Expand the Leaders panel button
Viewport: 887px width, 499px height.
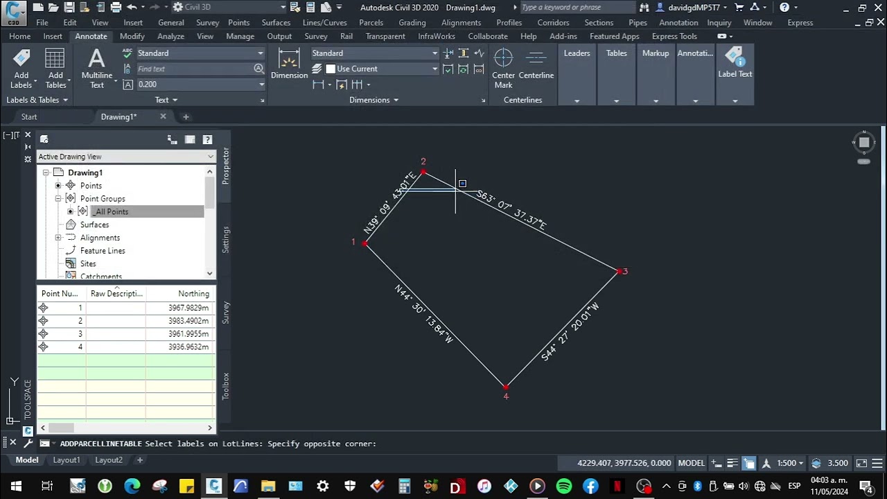pos(577,76)
